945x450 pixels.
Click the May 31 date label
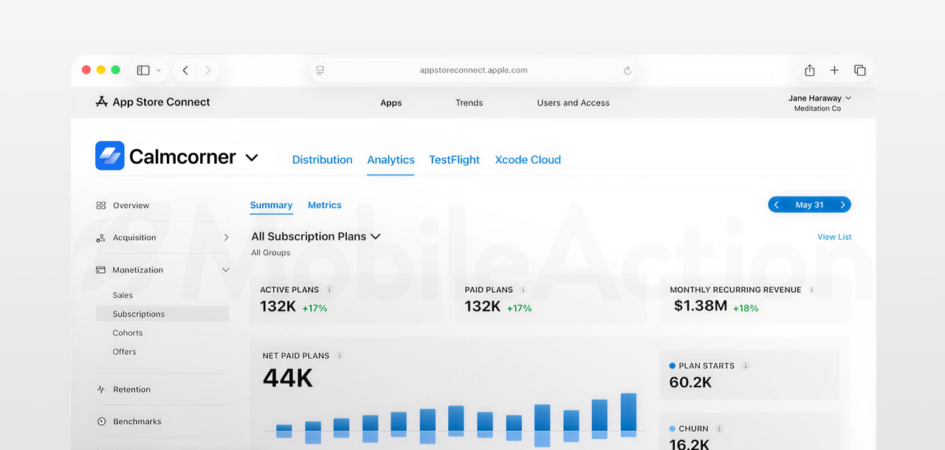(x=809, y=205)
